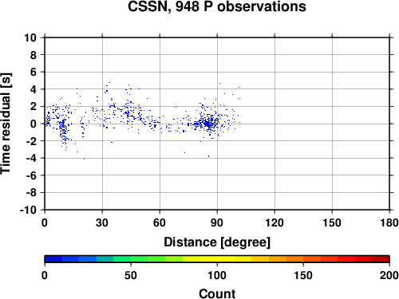Screen dimensions: 399x299
Task: Click the y-axis tick label -10
Action: pos(28,210)
